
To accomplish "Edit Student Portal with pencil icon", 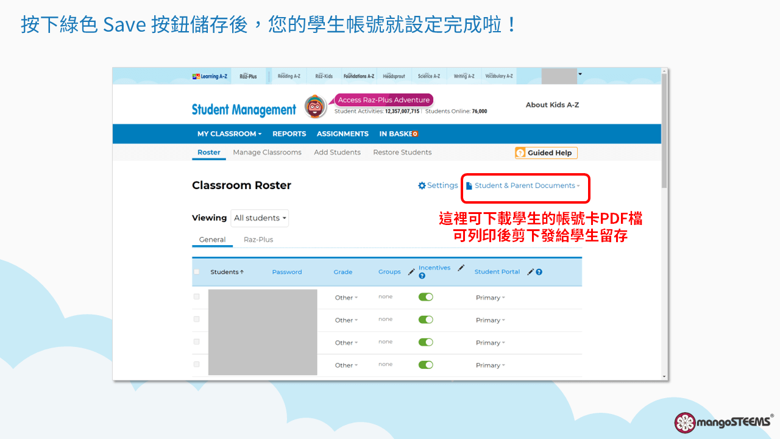I will pos(531,272).
